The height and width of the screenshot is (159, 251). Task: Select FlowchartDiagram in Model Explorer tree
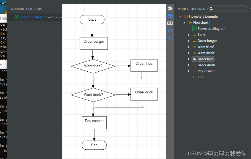click(x=211, y=29)
